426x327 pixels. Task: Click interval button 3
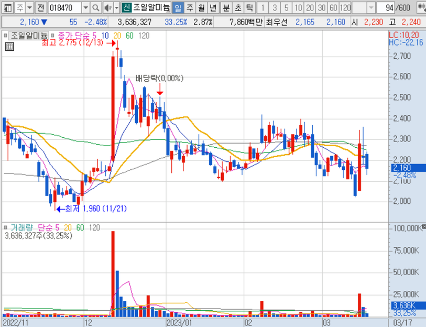(275, 8)
